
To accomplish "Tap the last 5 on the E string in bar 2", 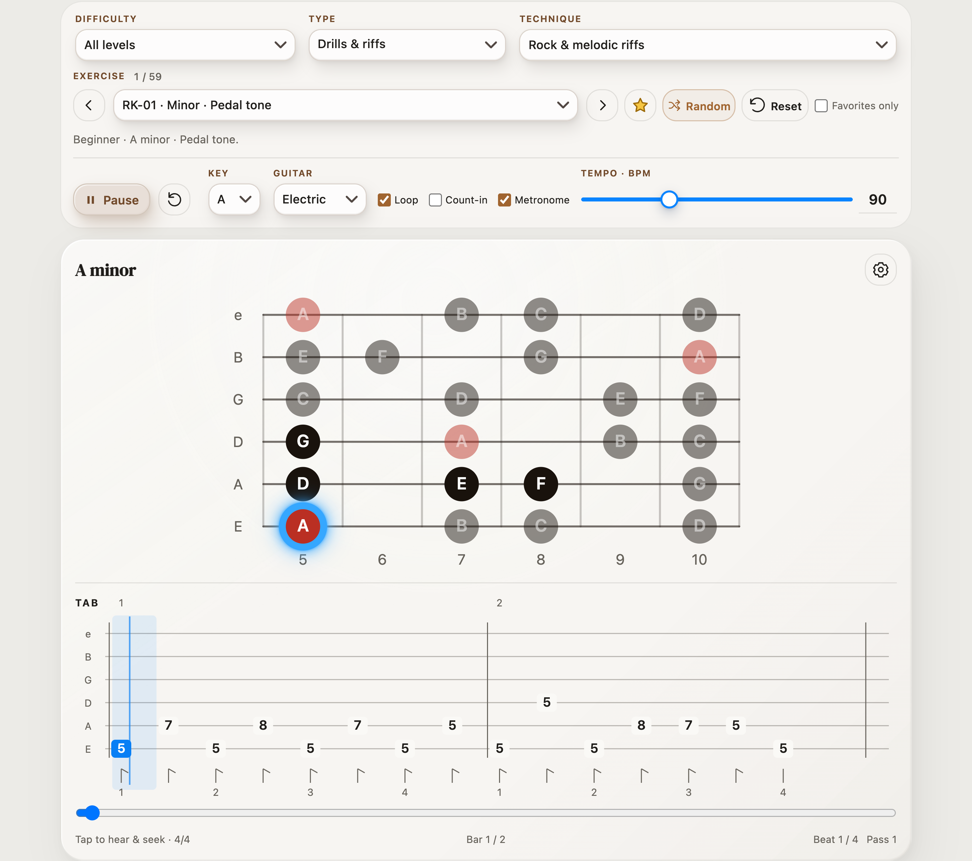I will coord(783,748).
